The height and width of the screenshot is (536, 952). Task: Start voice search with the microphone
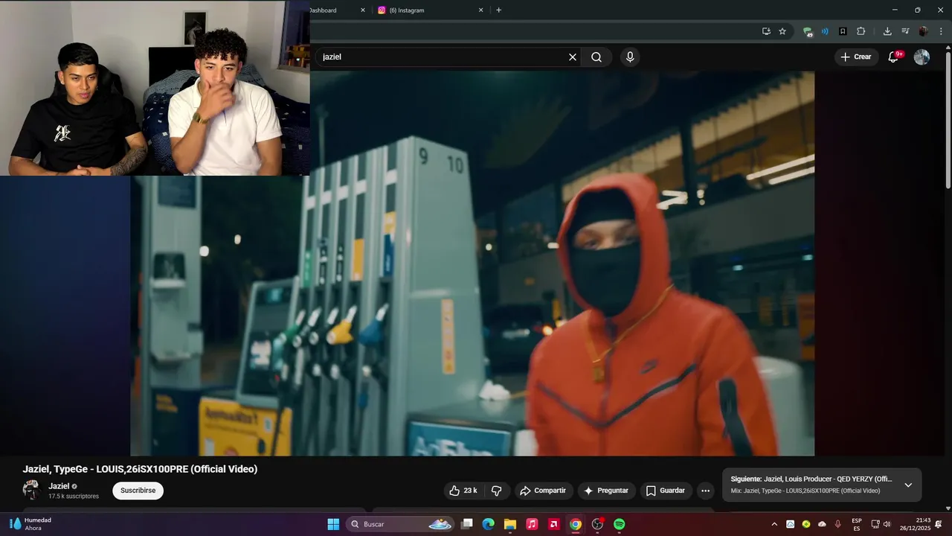tap(630, 57)
